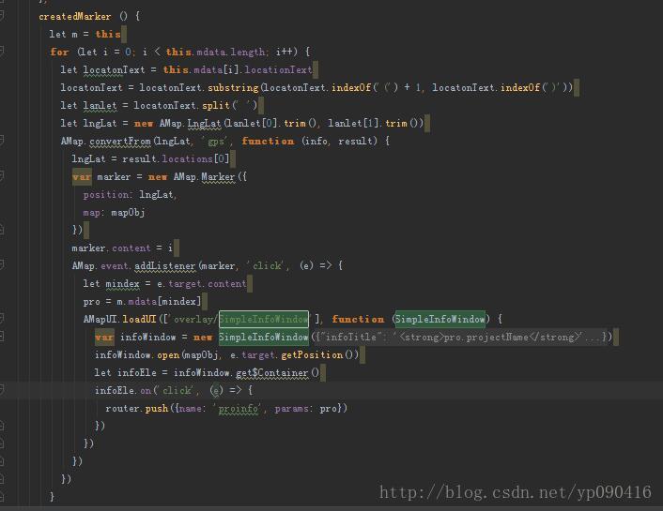Click trim() call after lanlet[0]

pos(300,124)
